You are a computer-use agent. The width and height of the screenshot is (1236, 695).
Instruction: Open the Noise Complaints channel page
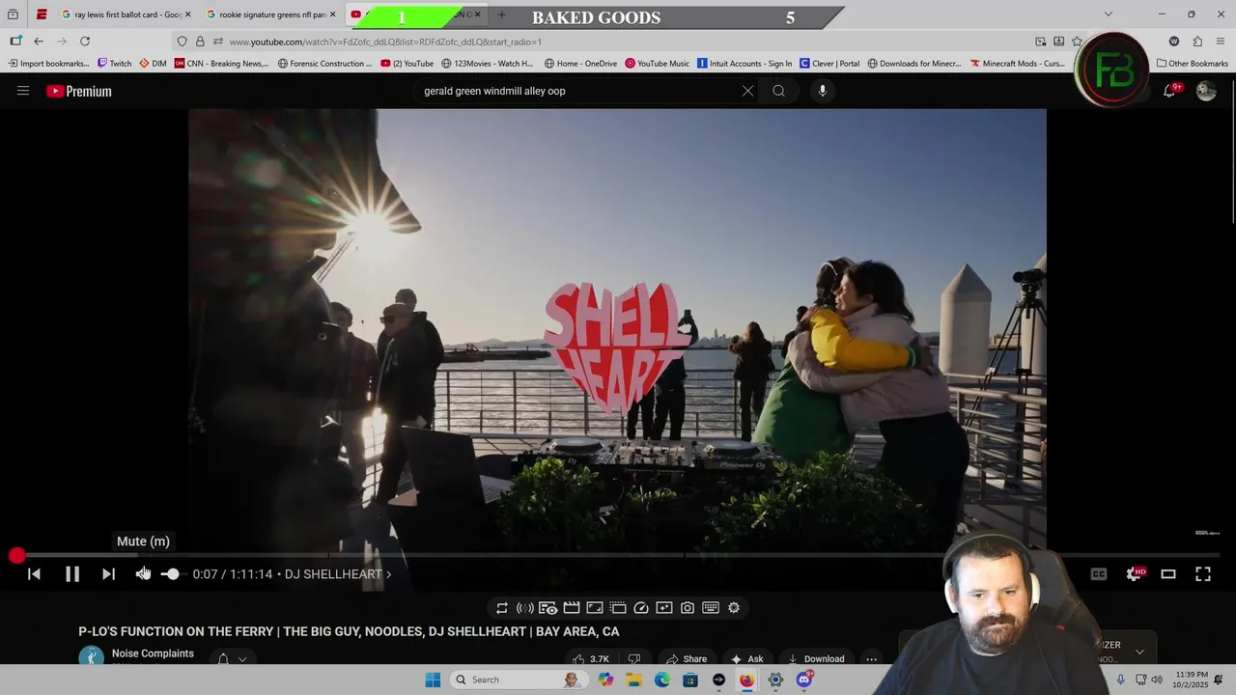153,653
